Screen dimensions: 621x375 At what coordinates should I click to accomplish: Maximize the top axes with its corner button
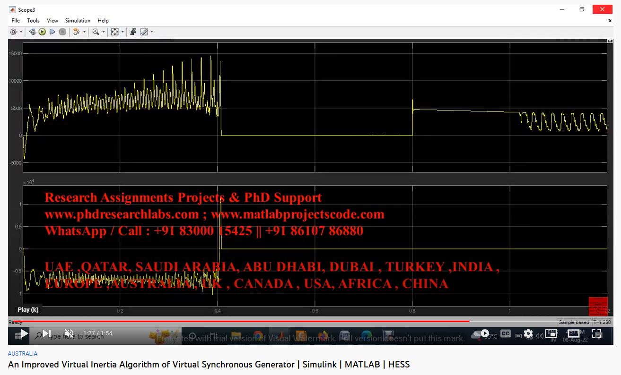pos(610,41)
